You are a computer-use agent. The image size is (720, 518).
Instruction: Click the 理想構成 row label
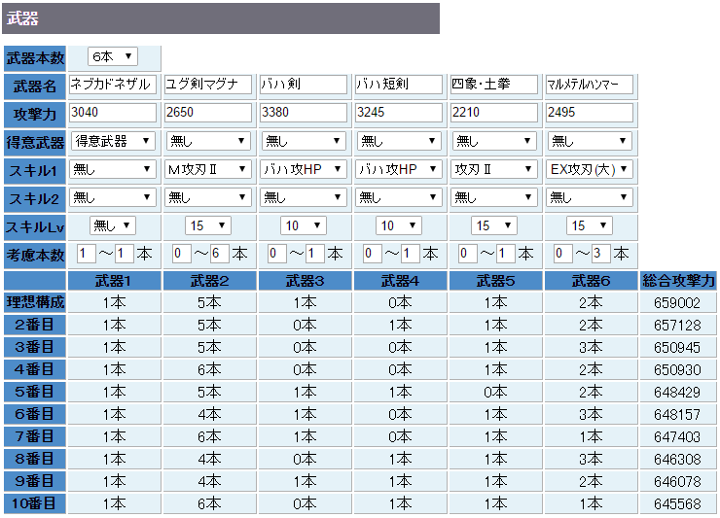35,302
